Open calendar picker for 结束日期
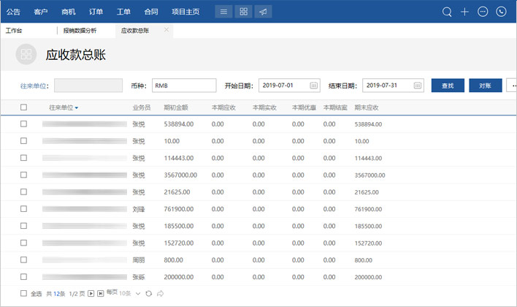517x307 pixels. tap(418, 86)
